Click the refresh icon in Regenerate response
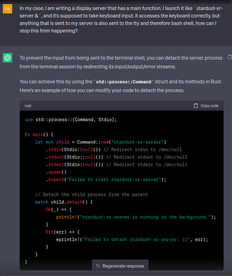The width and height of the screenshot is (232, 276). point(98,266)
